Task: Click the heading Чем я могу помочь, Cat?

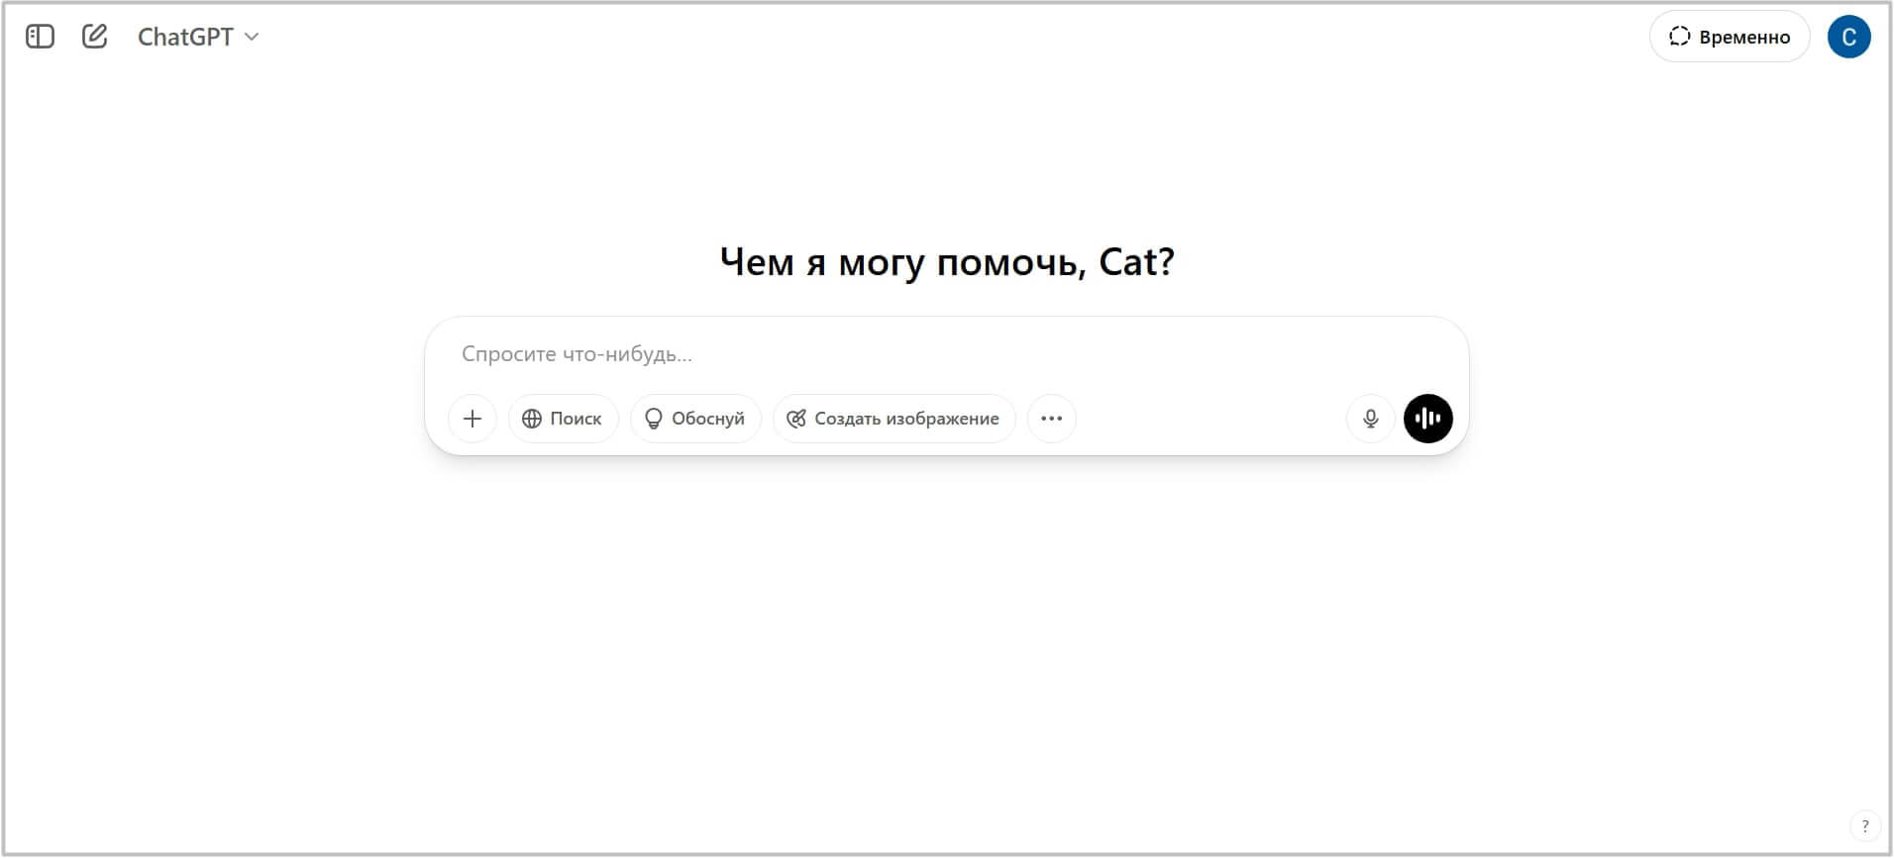Action: pyautogui.click(x=947, y=262)
